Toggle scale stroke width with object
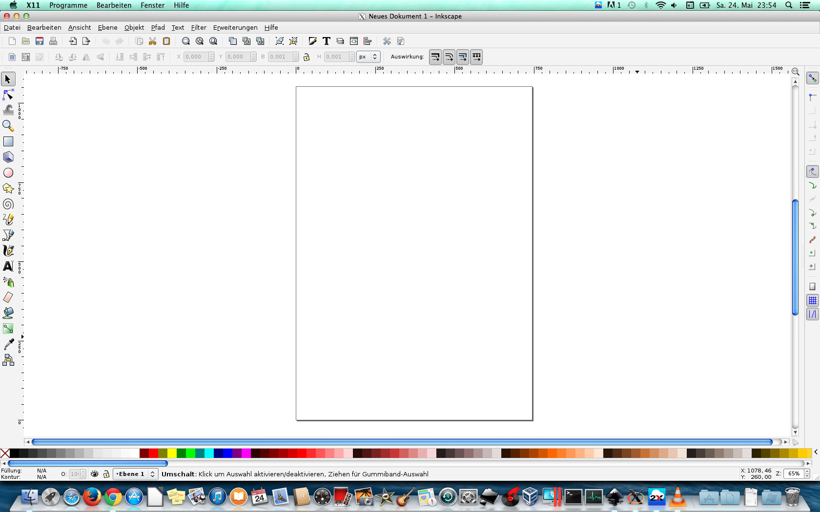The width and height of the screenshot is (820, 512). click(435, 57)
